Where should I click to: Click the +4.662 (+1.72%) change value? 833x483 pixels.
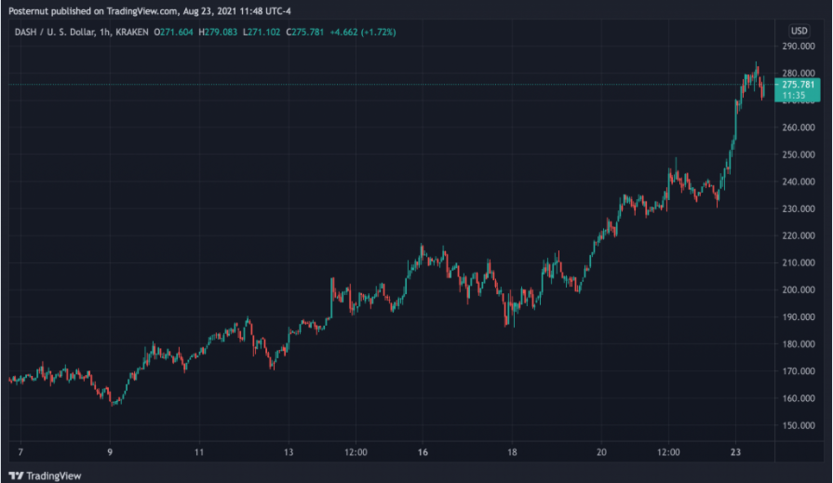(363, 32)
